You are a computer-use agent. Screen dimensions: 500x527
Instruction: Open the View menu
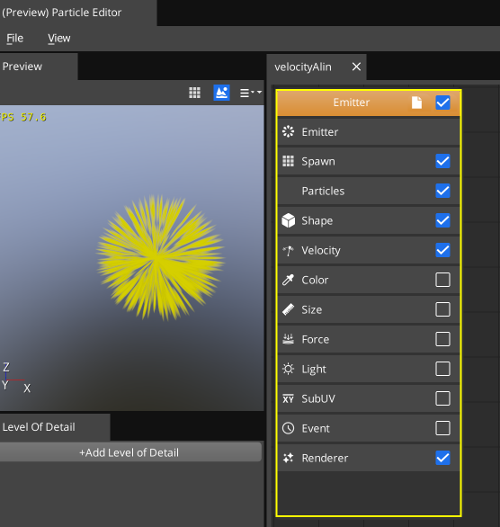point(59,39)
